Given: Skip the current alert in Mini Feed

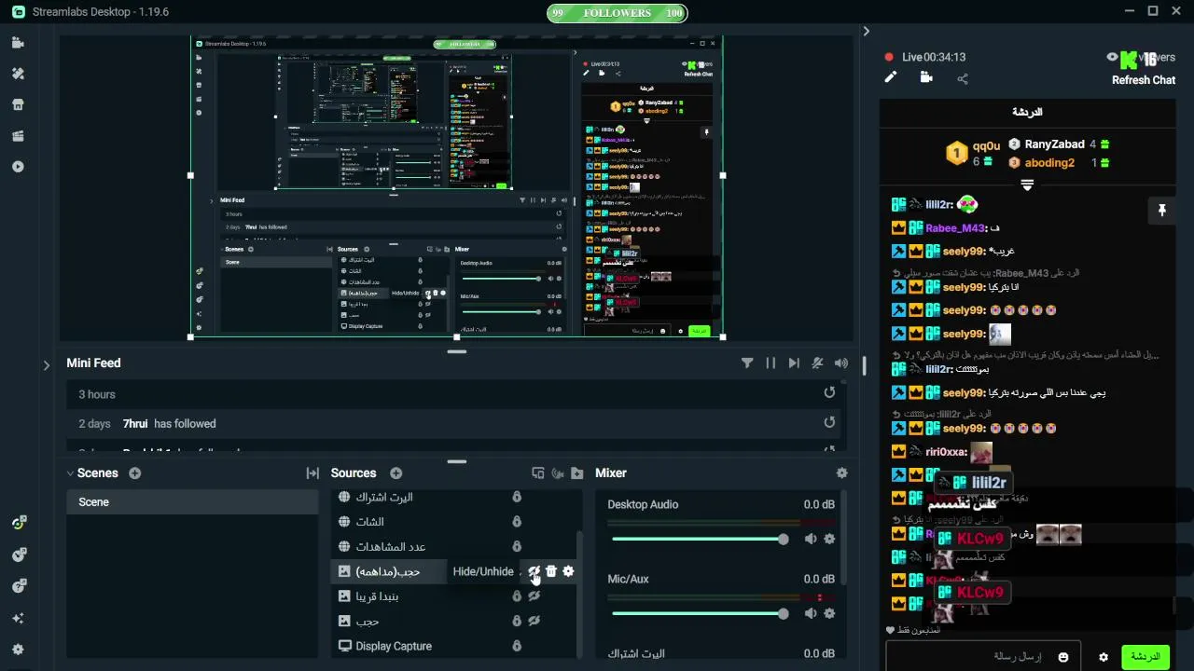Looking at the screenshot, I should click(794, 363).
